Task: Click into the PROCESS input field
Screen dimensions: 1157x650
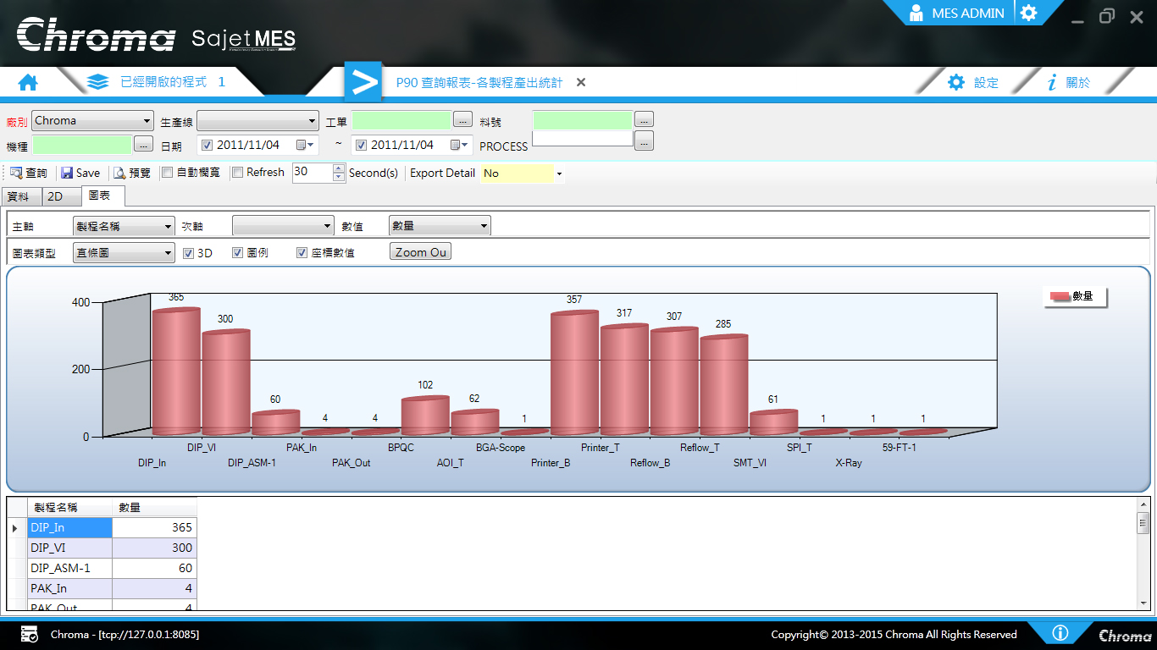Action: tap(583, 139)
